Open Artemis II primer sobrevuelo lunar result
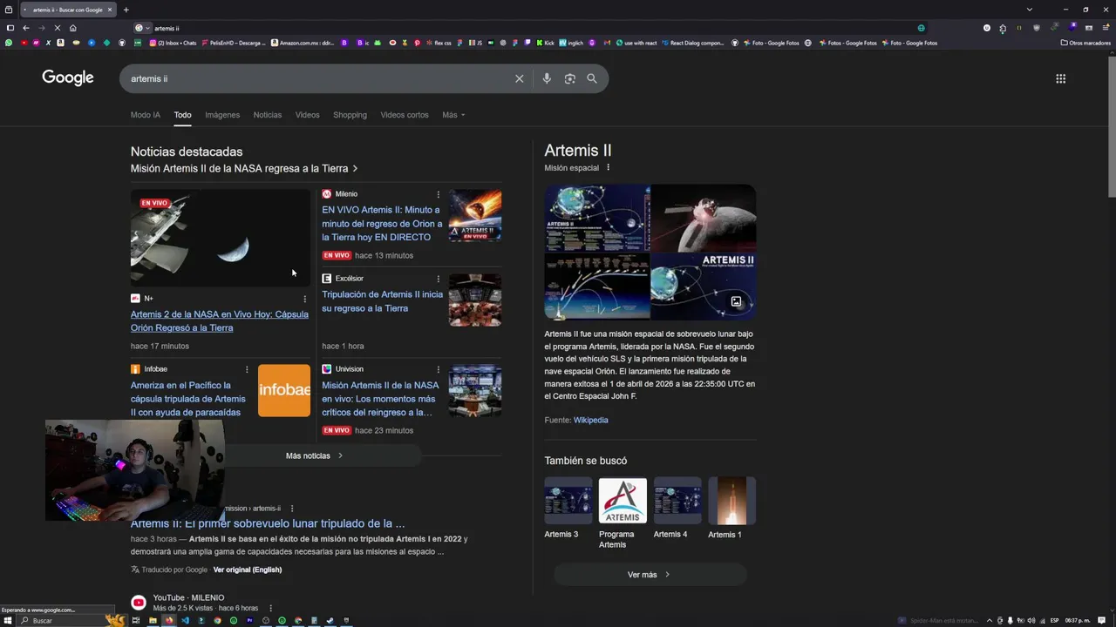This screenshot has width=1116, height=627. [268, 523]
